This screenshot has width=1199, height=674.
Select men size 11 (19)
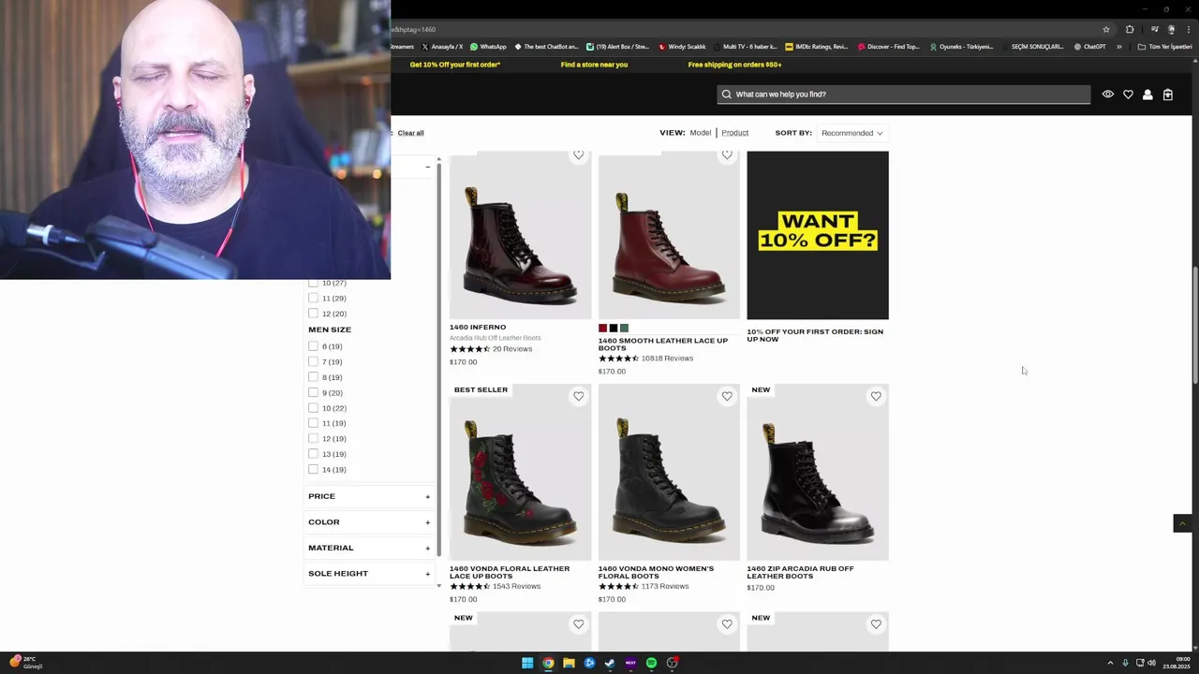pos(313,423)
